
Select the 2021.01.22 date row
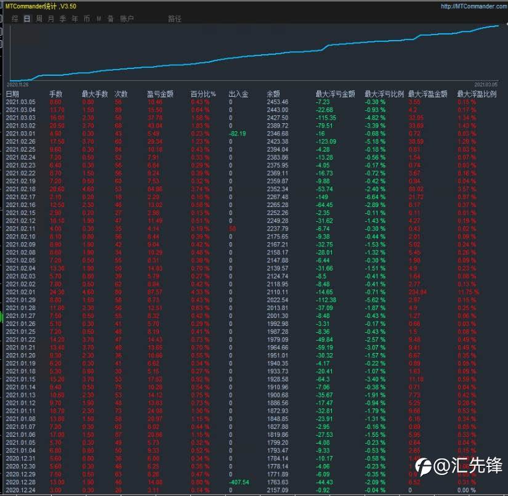coord(20,339)
